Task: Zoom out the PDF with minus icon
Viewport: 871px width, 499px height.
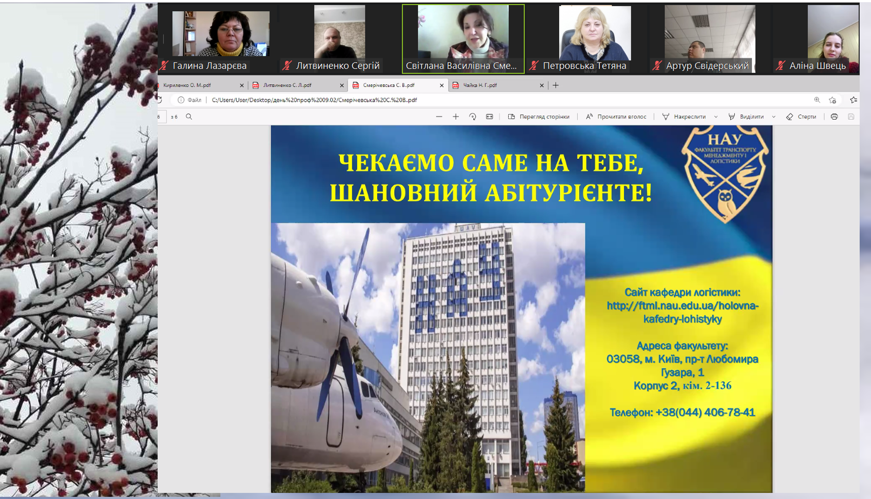Action: pos(439,116)
